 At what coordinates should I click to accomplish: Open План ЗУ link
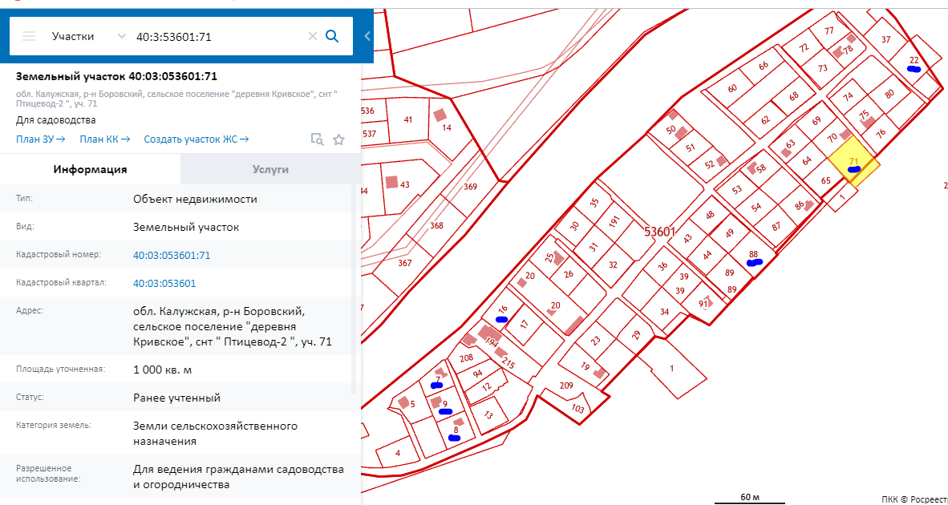41,139
